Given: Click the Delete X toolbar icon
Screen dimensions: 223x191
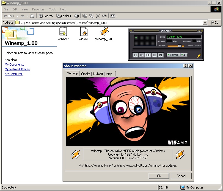Looking at the screenshot, I should tap(98, 16).
